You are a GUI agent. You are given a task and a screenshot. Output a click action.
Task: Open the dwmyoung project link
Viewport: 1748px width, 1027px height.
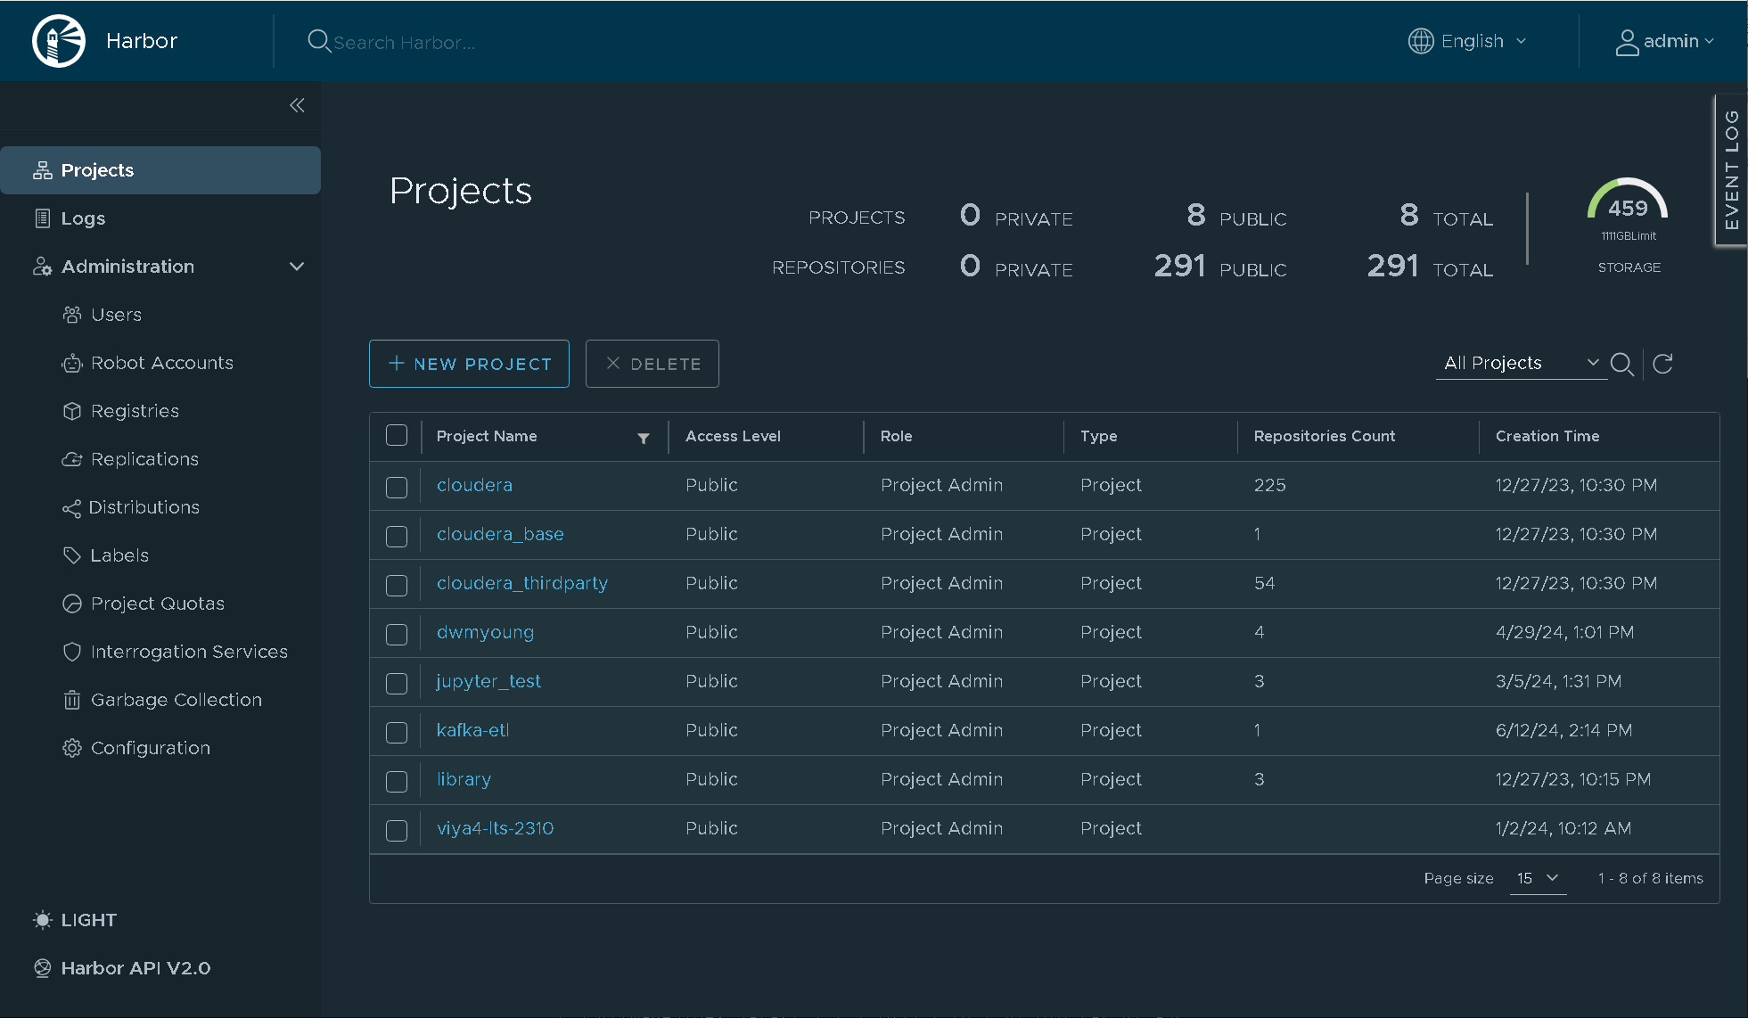coord(485,632)
